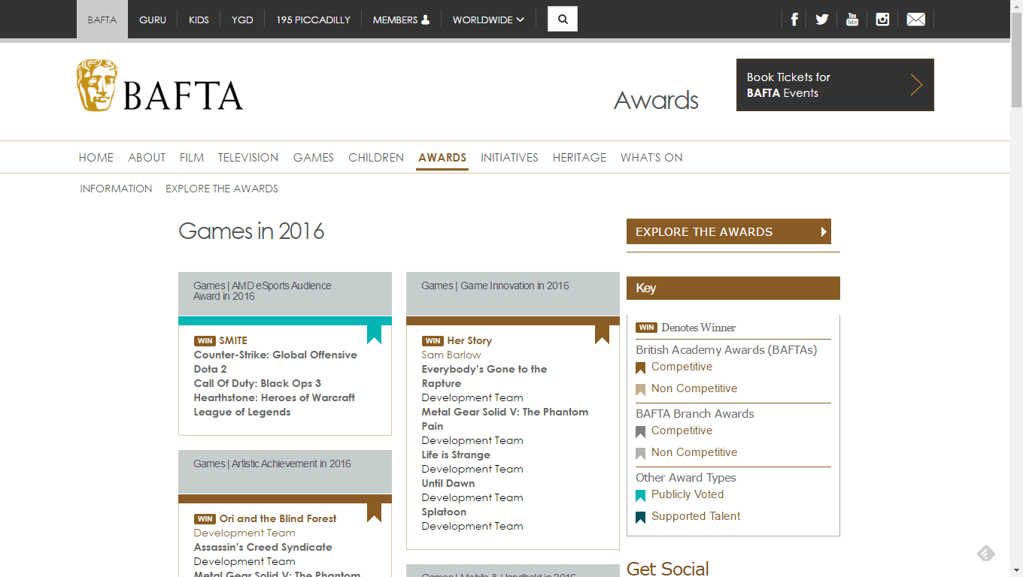Go to the Heritage section
This screenshot has height=577, width=1023.
pos(579,158)
